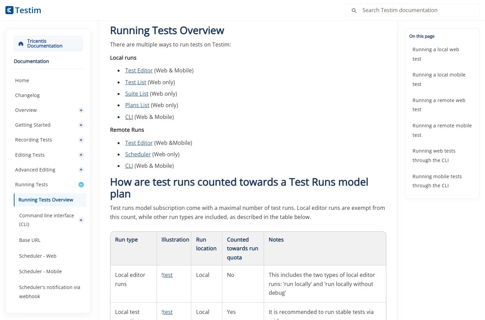Expand the Overview section
Screen dimensions: 485x320
pos(81,110)
